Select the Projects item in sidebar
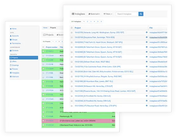 point(24,58)
